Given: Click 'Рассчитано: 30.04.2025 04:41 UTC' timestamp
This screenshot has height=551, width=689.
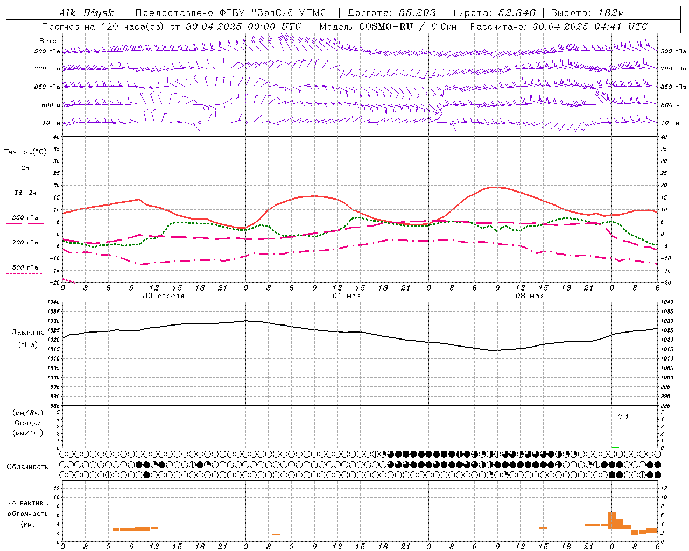Looking at the screenshot, I should [559, 26].
